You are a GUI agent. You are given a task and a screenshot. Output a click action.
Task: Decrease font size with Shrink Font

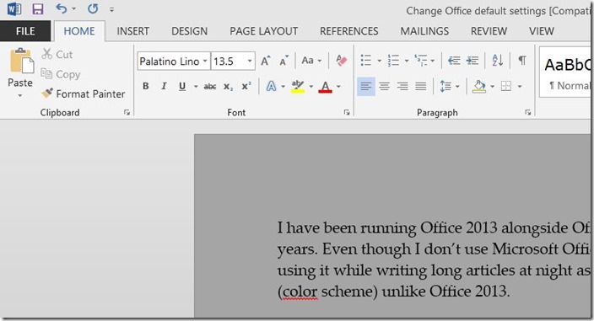[x=283, y=61]
